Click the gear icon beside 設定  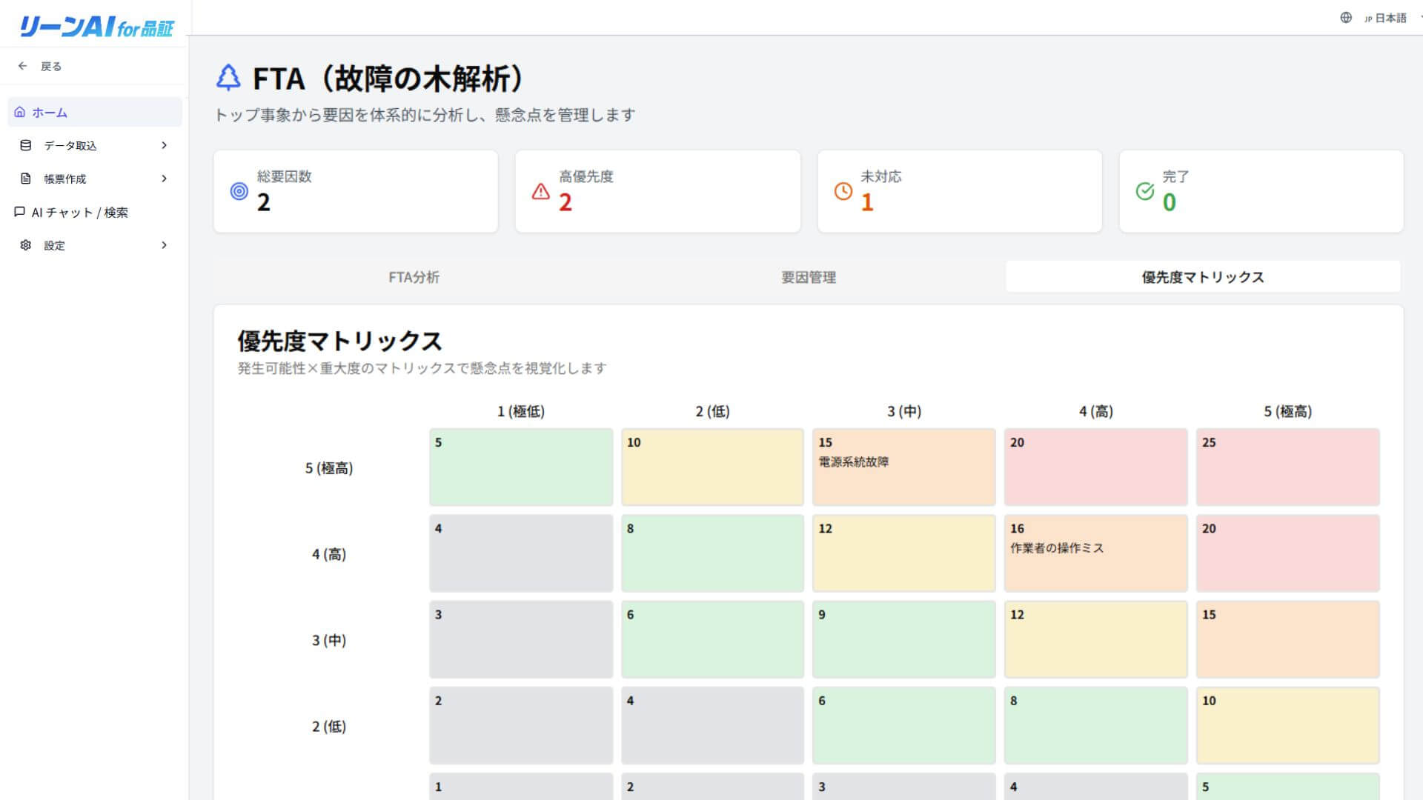tap(26, 245)
